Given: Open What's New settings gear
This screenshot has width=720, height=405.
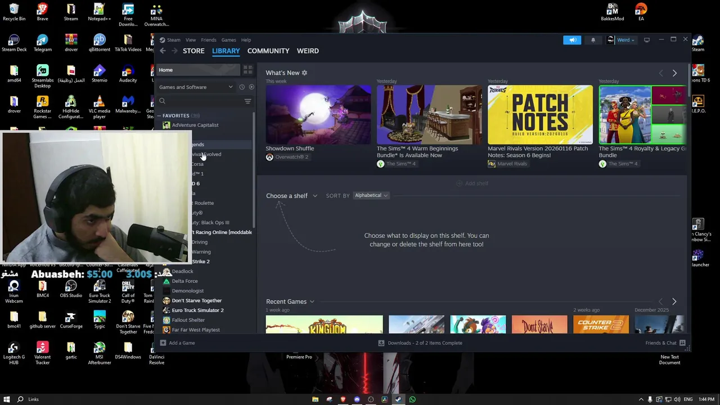Looking at the screenshot, I should coord(304,73).
